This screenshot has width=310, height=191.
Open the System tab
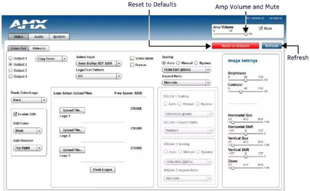pyautogui.click(x=59, y=37)
